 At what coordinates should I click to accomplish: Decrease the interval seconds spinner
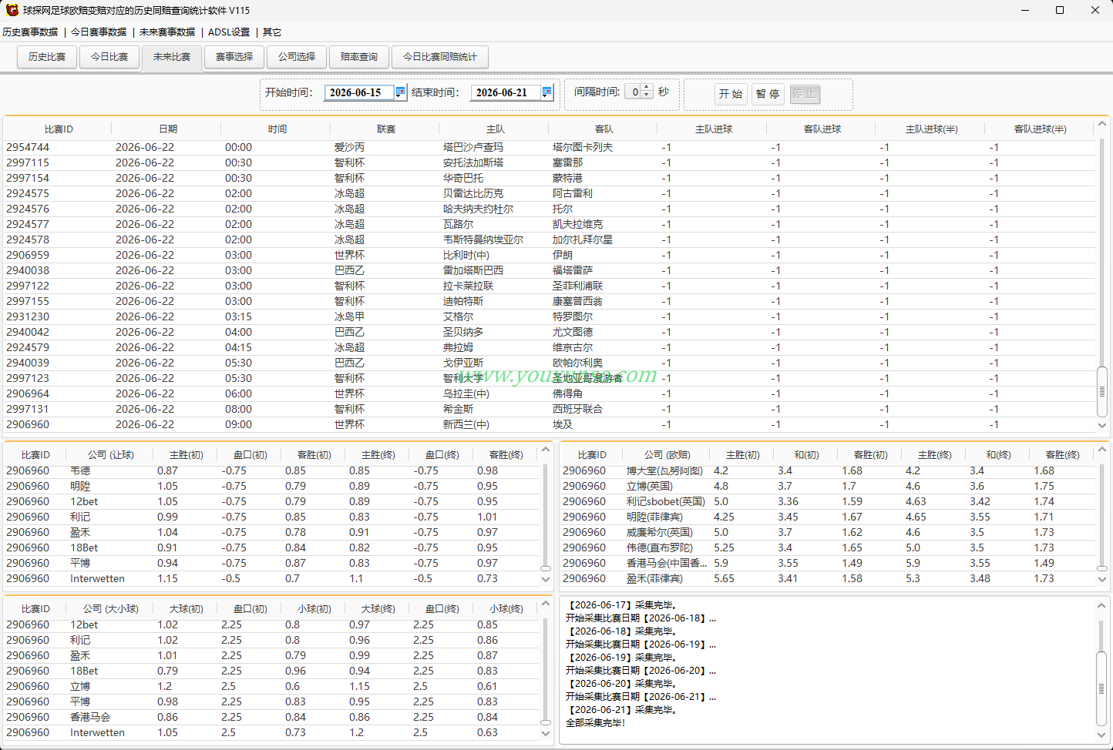click(x=647, y=95)
